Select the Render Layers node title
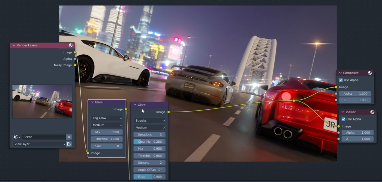 27,45
